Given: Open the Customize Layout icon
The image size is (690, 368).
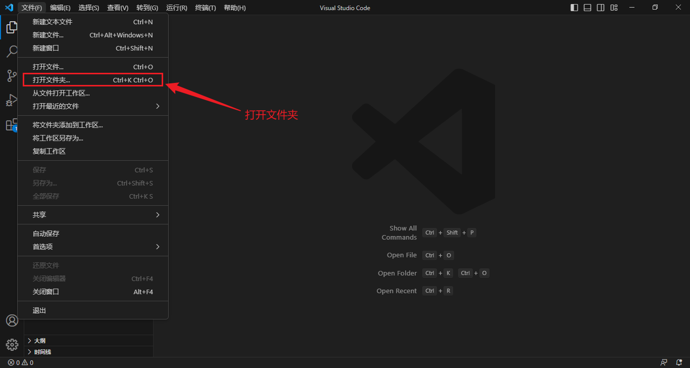Looking at the screenshot, I should [x=614, y=8].
